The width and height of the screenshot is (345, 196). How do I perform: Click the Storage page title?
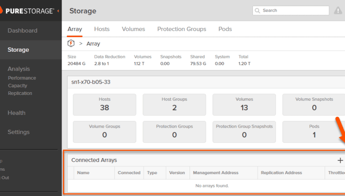(x=83, y=11)
